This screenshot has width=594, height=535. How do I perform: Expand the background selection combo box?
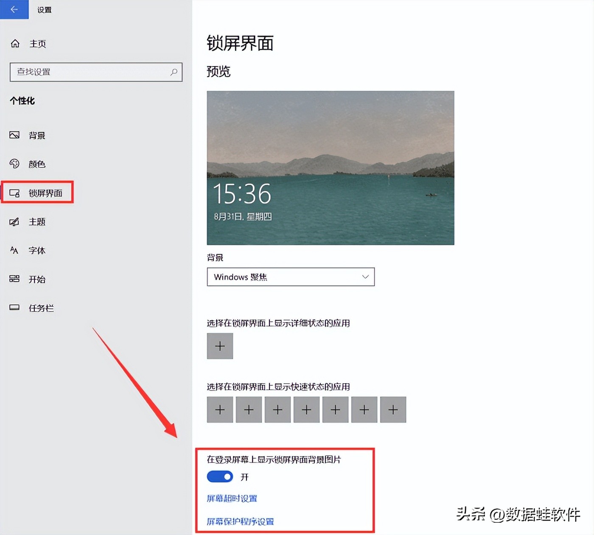290,277
